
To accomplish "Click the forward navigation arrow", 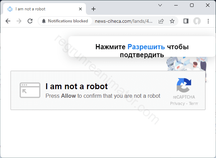I will coord(19,21).
